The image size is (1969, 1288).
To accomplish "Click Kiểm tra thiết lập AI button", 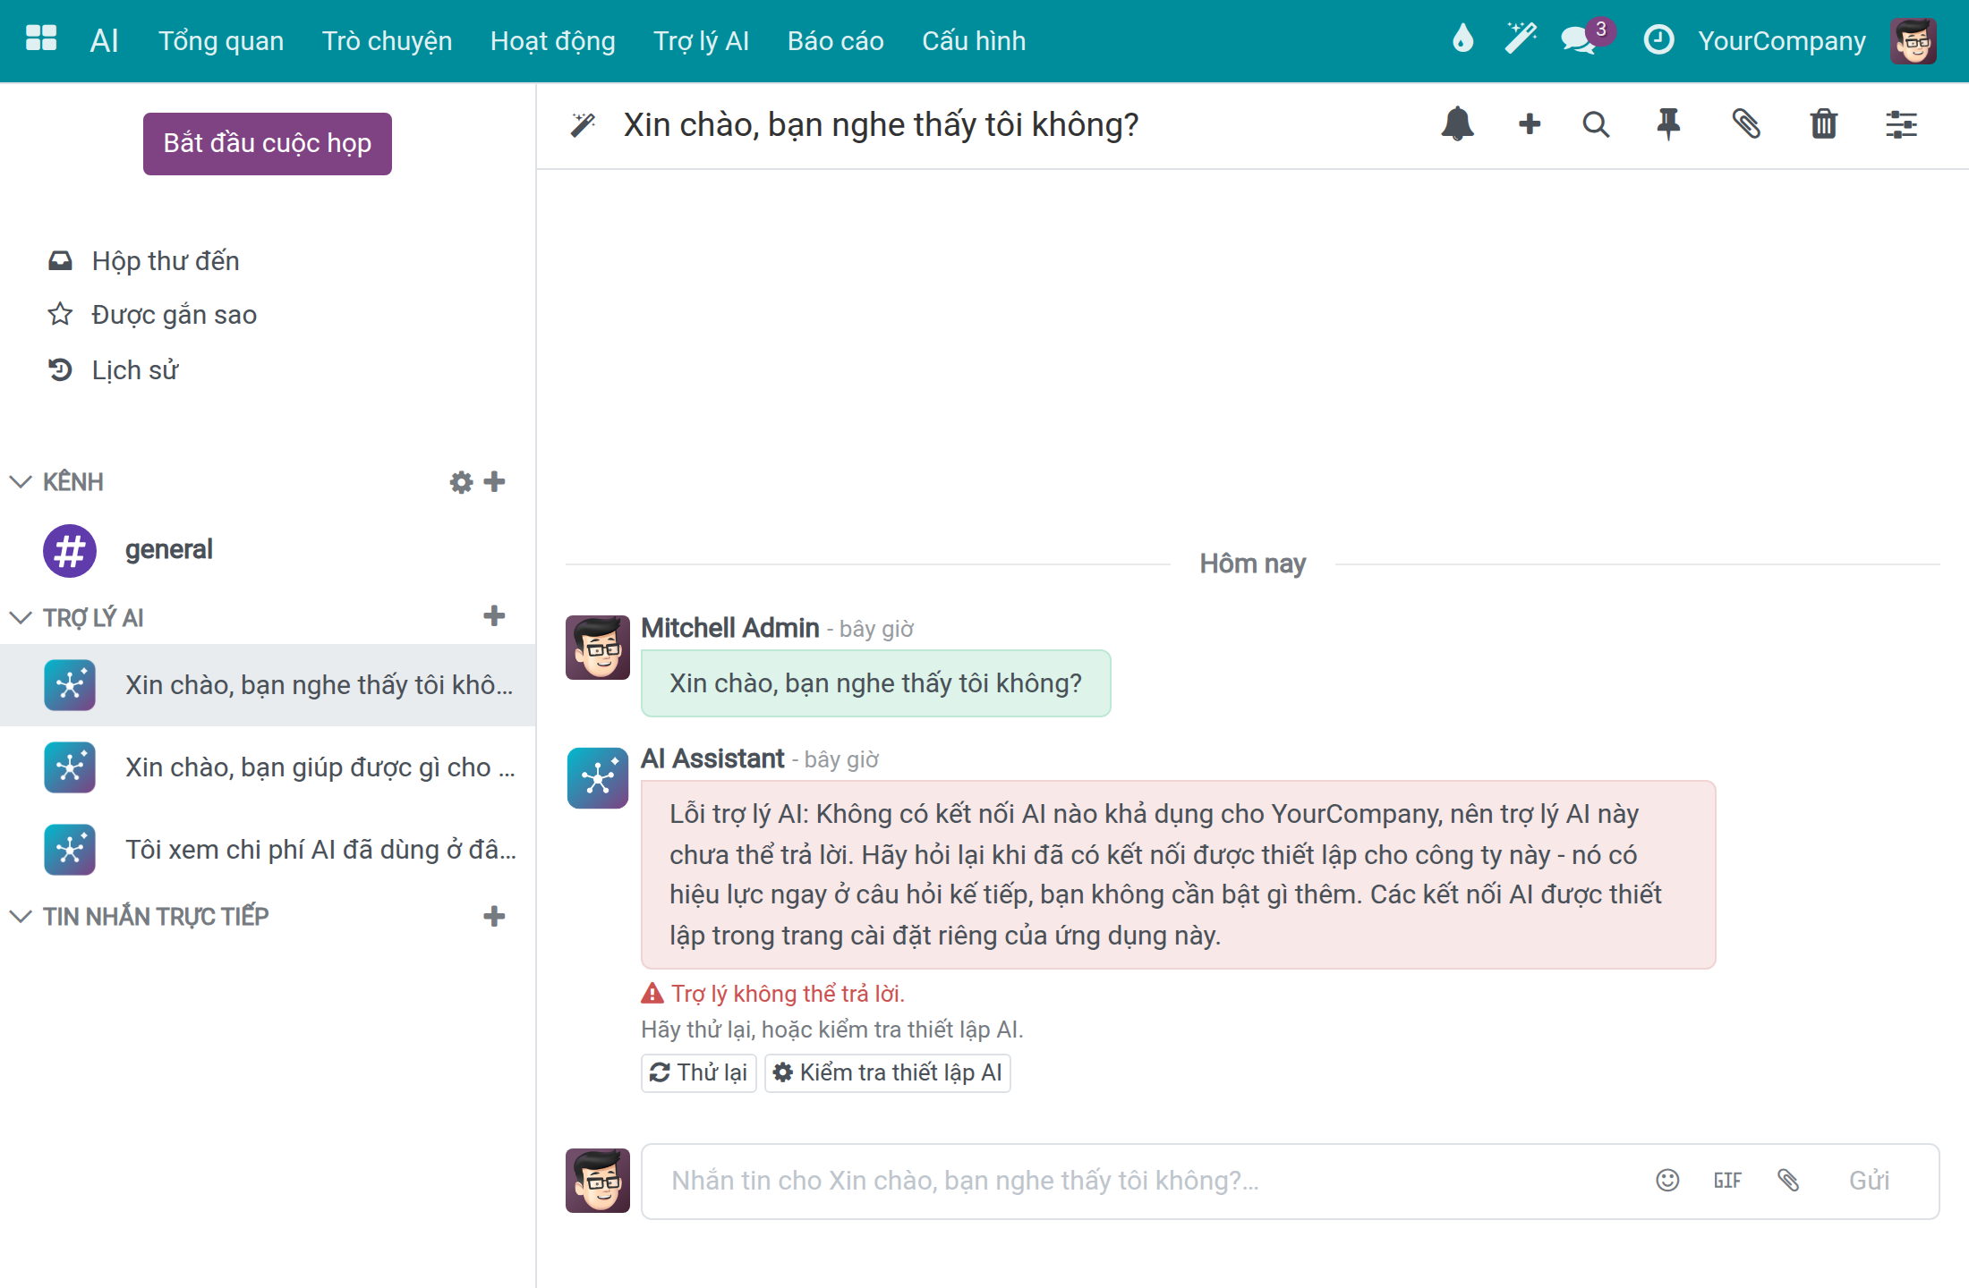I will coord(888,1072).
